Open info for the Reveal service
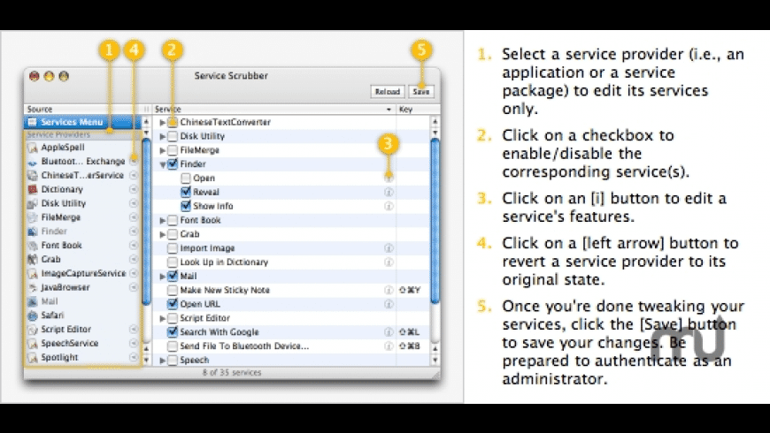Image resolution: width=770 pixels, height=433 pixels. pos(389,193)
